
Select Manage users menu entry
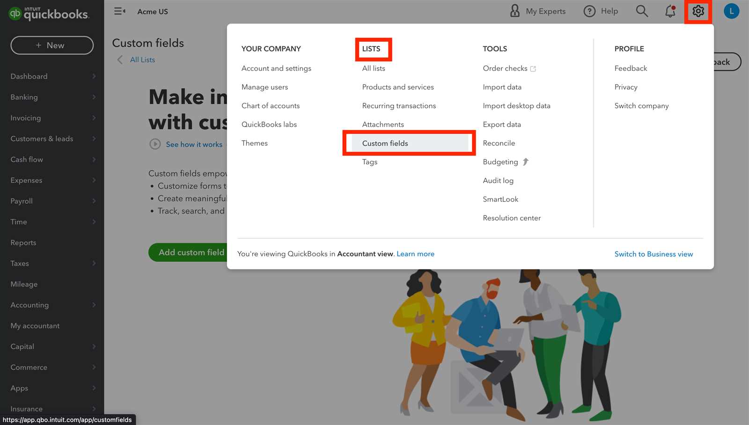tap(264, 87)
